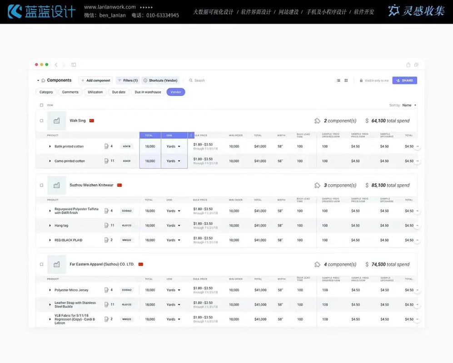The image size is (453, 363).
Task: Click the 65478 code tag
Action: coord(127,147)
